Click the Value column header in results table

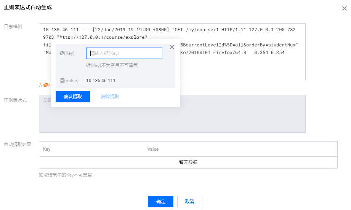(153, 149)
